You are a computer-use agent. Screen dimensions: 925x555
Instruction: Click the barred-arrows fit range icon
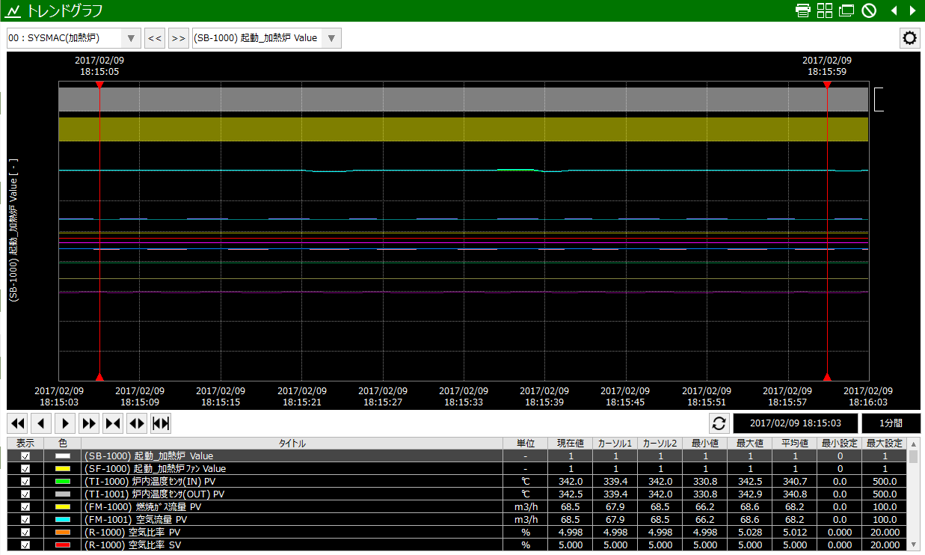click(161, 423)
